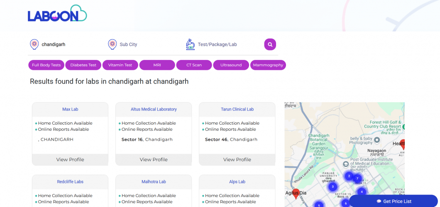This screenshot has height=207, width=440.
Task: View Profile of Tarun Clinical Lab
Action: [237, 159]
